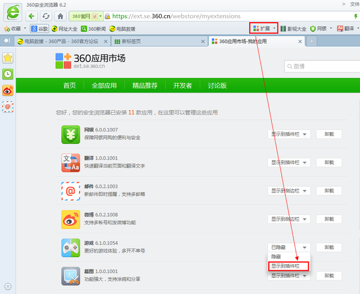Viewport: 360px width, 294px height.
Task: Expand the 360官网 certificate dropdown
Action: coord(100,16)
